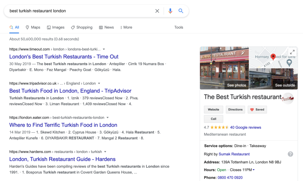The height and width of the screenshot is (181, 303).
Task: Open London's Best Turkish Restaurants - Time Out link
Action: pos(64,56)
